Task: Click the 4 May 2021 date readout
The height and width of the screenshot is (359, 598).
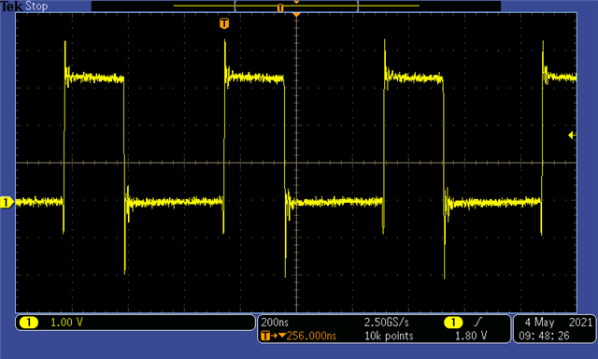Action: (x=559, y=323)
